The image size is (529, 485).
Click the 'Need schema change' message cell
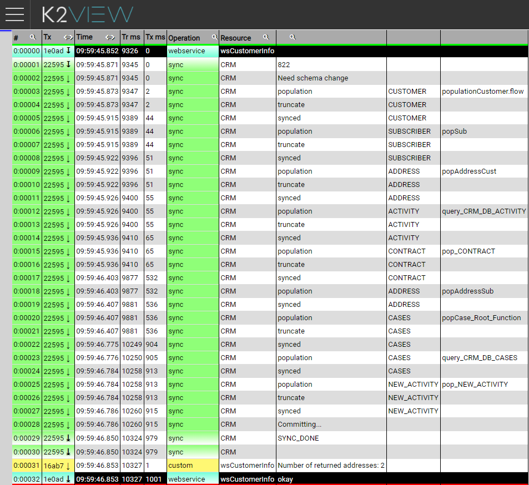pos(313,78)
